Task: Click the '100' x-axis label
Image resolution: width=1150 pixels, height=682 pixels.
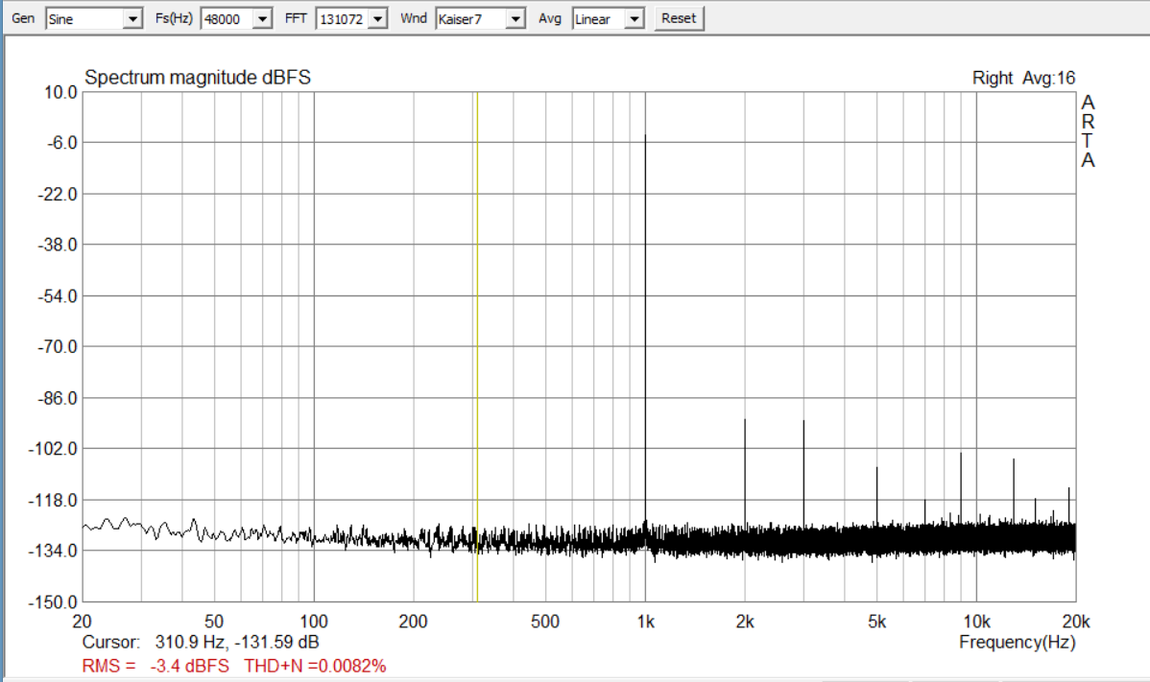Action: tap(314, 622)
